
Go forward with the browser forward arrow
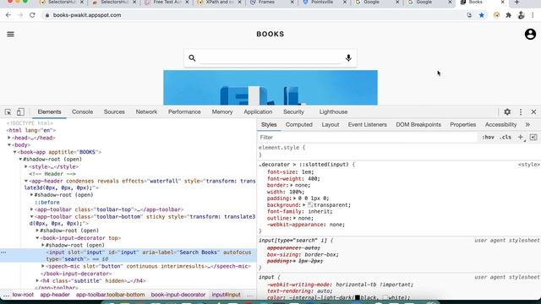pos(20,15)
